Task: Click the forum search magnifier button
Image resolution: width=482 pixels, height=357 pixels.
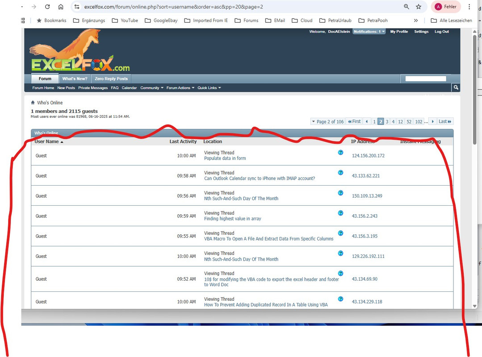Action: 456,87
